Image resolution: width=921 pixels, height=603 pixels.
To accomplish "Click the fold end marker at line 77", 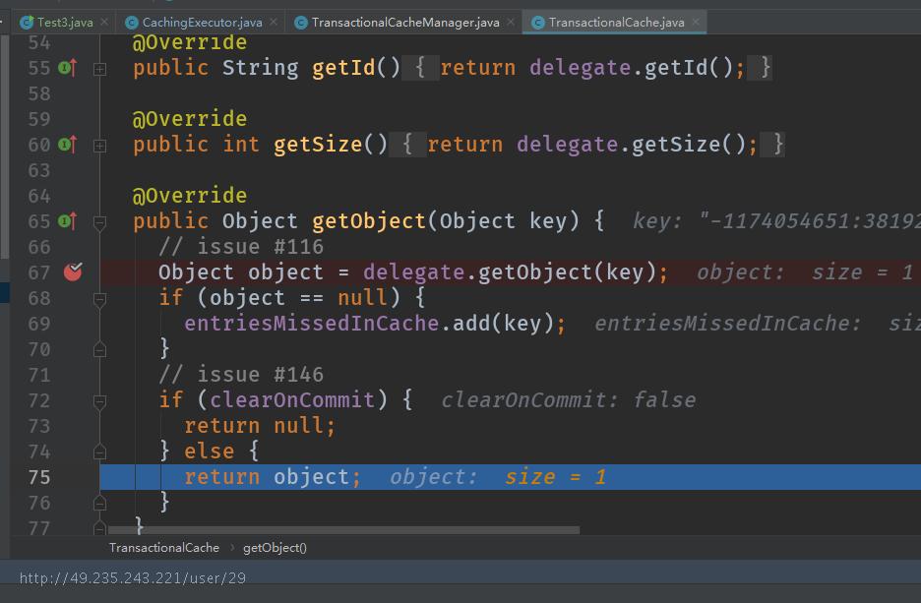I will tap(99, 528).
